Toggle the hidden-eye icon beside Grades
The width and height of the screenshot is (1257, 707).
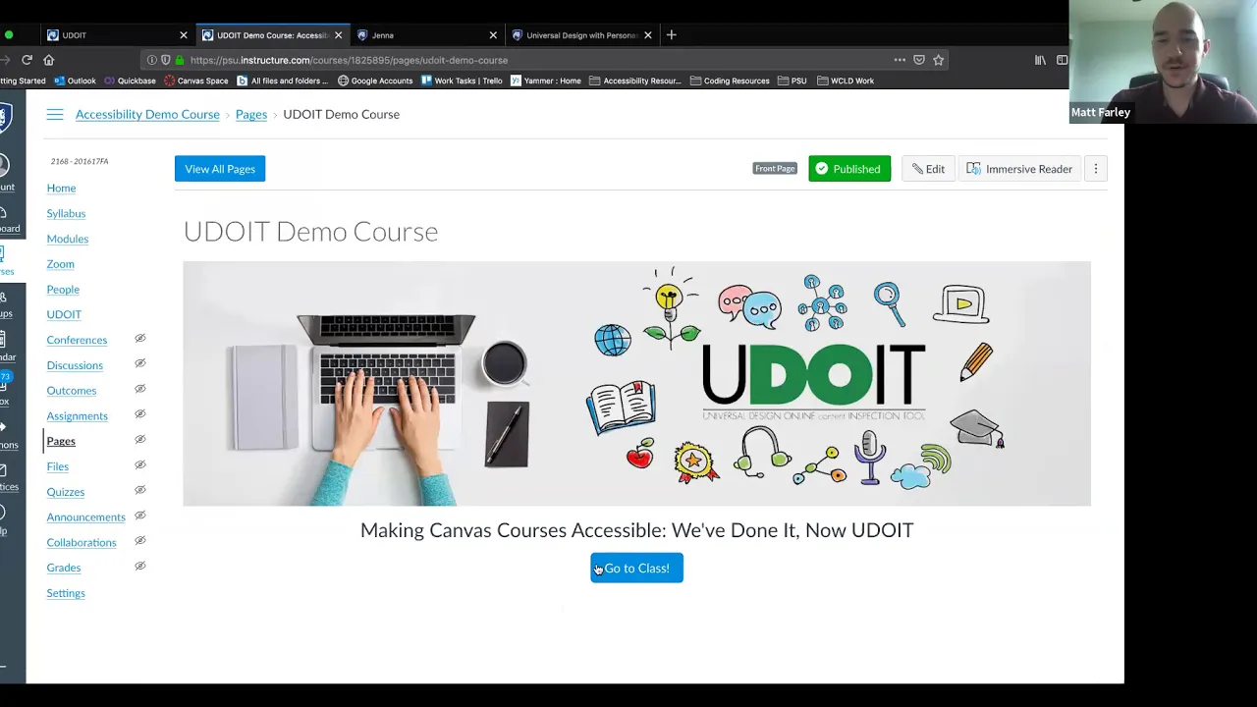click(x=139, y=567)
